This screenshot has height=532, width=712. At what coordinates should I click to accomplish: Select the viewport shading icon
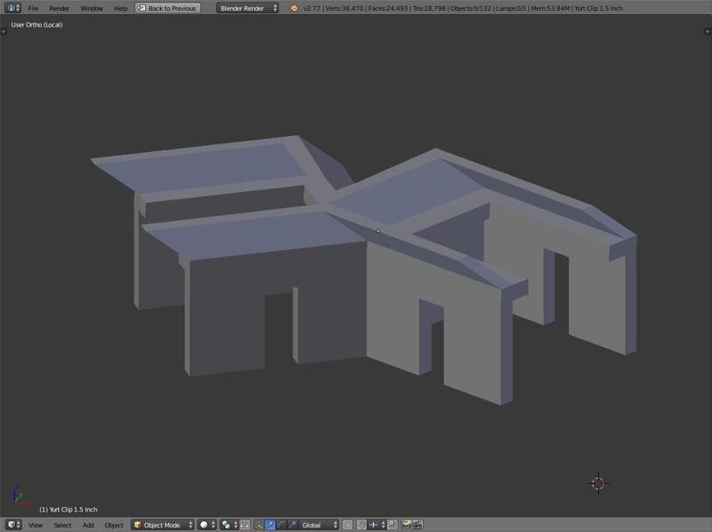(x=203, y=524)
